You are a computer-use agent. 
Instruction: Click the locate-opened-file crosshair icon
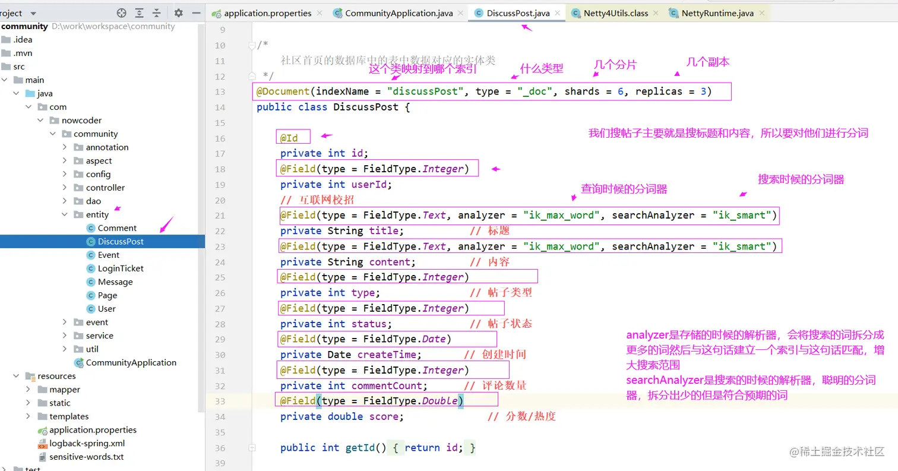(122, 12)
